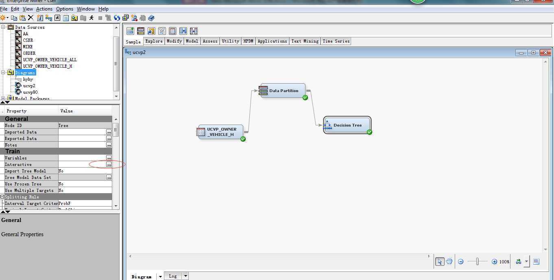Image resolution: width=554 pixels, height=280 pixels.
Task: Activate the hand pan tool
Action: pos(449,262)
